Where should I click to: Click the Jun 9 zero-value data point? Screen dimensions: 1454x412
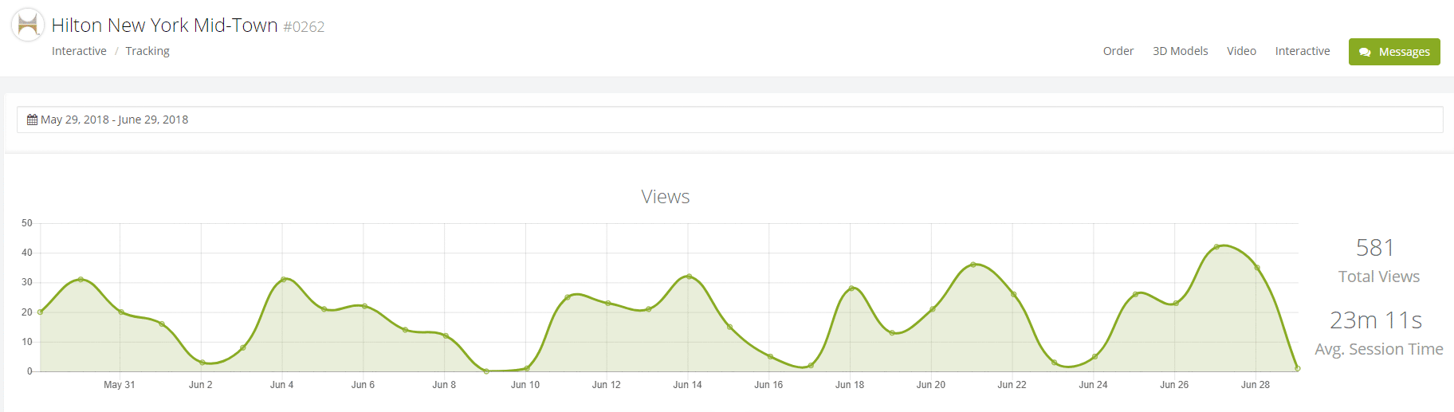486,371
